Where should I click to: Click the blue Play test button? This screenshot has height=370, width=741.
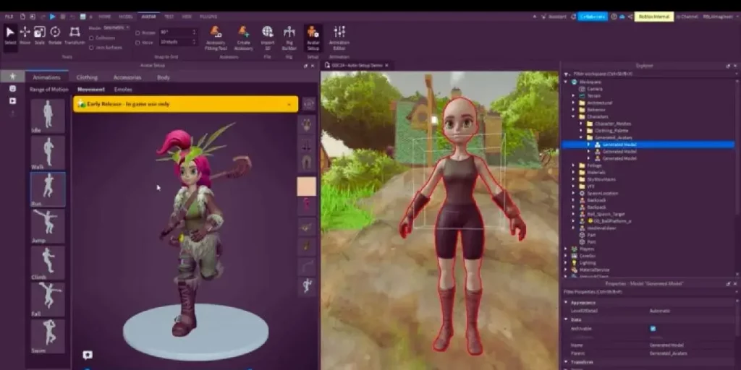point(52,17)
